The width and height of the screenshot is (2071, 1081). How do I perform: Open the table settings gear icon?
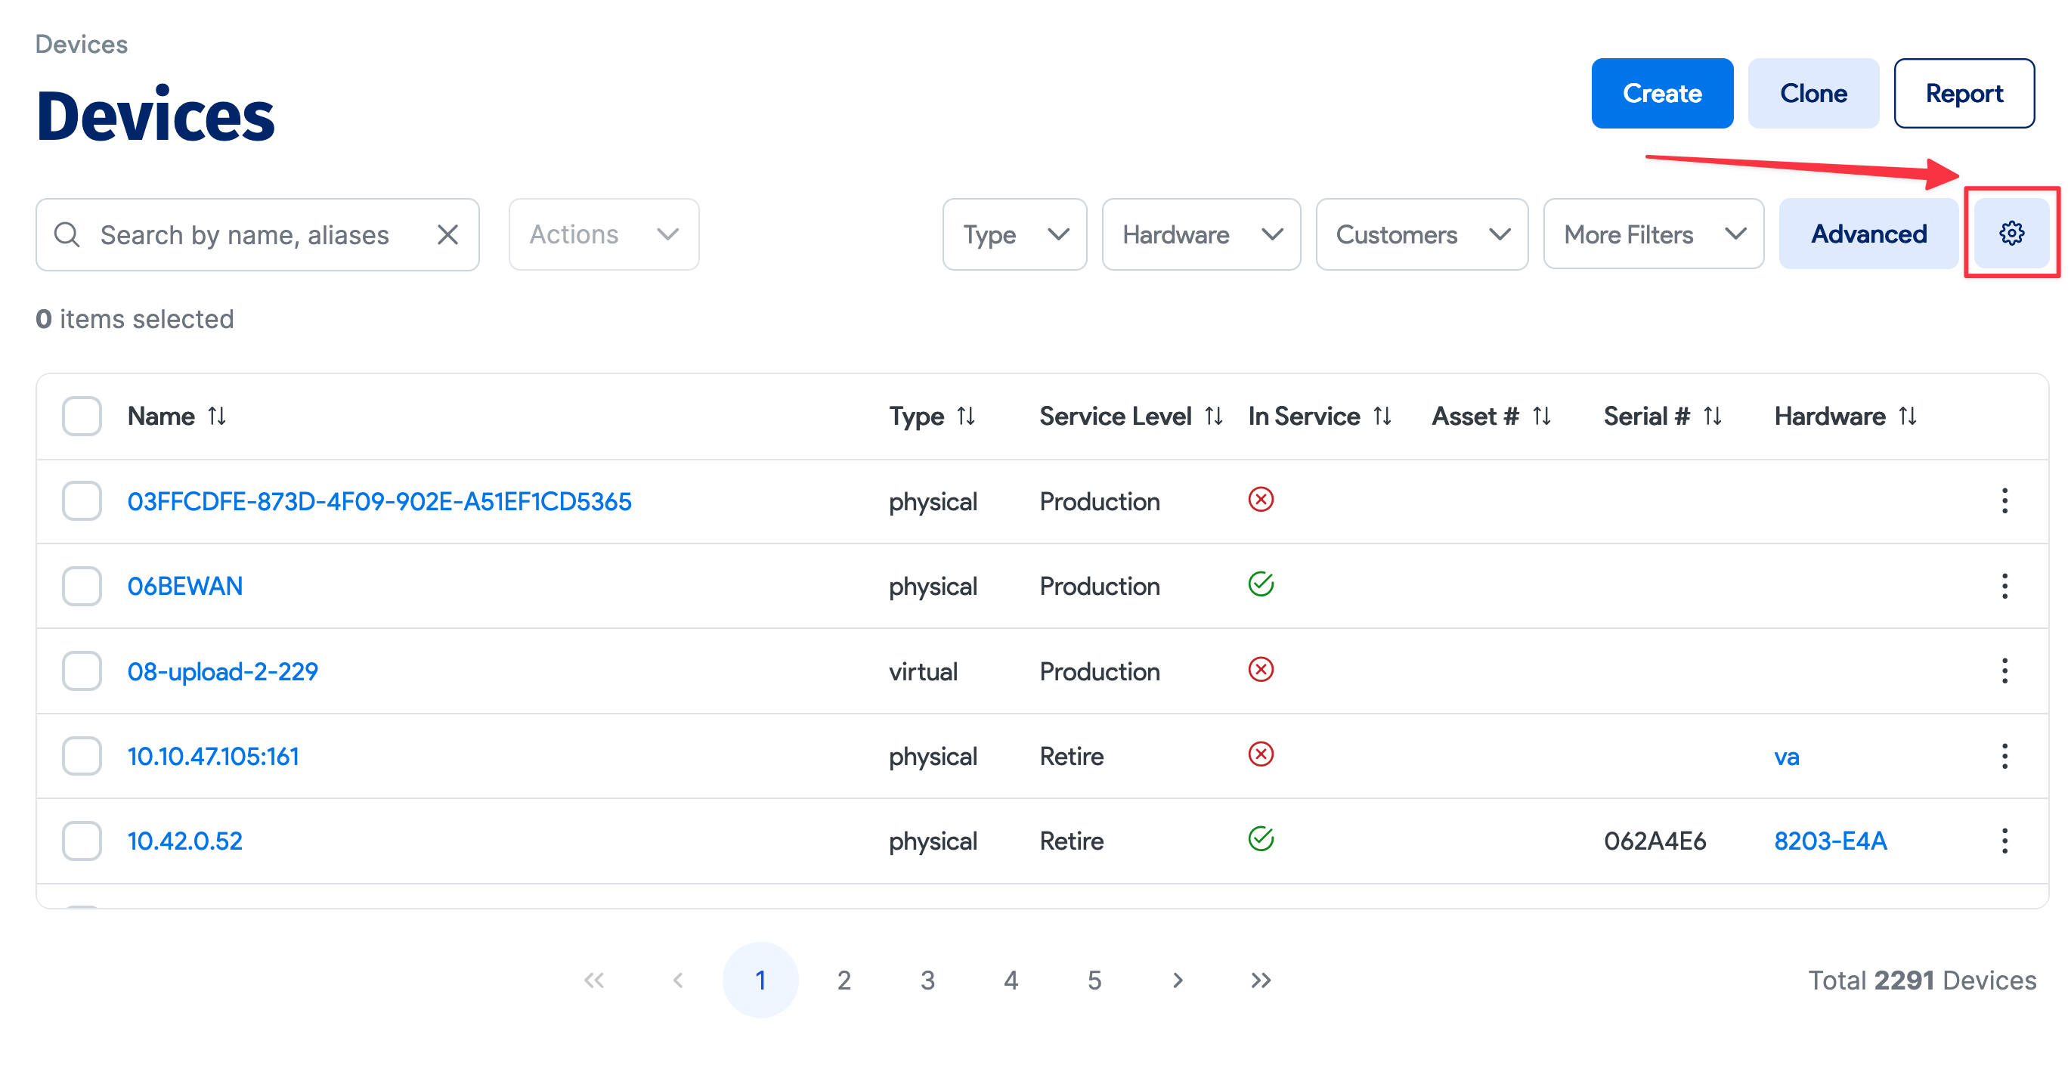(2011, 234)
